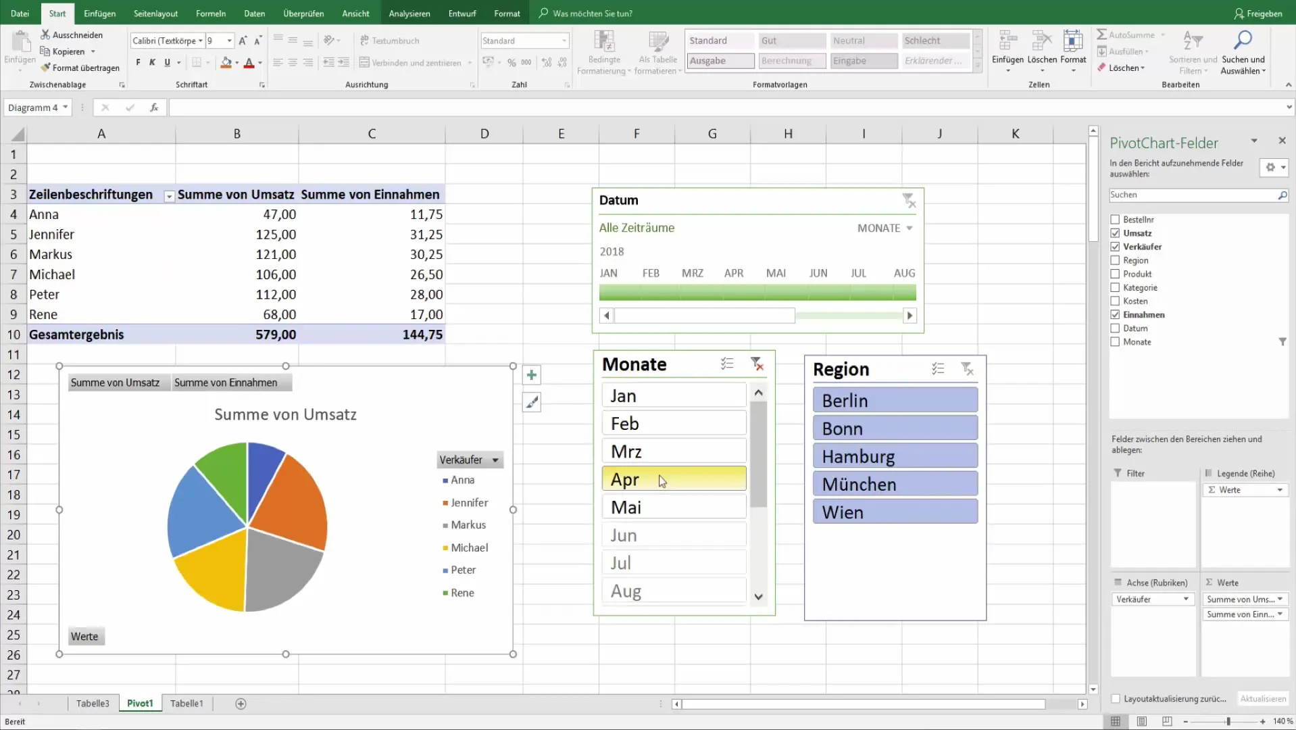This screenshot has height=730, width=1296.
Task: Click the Einfügen cells icon
Action: click(x=1008, y=42)
